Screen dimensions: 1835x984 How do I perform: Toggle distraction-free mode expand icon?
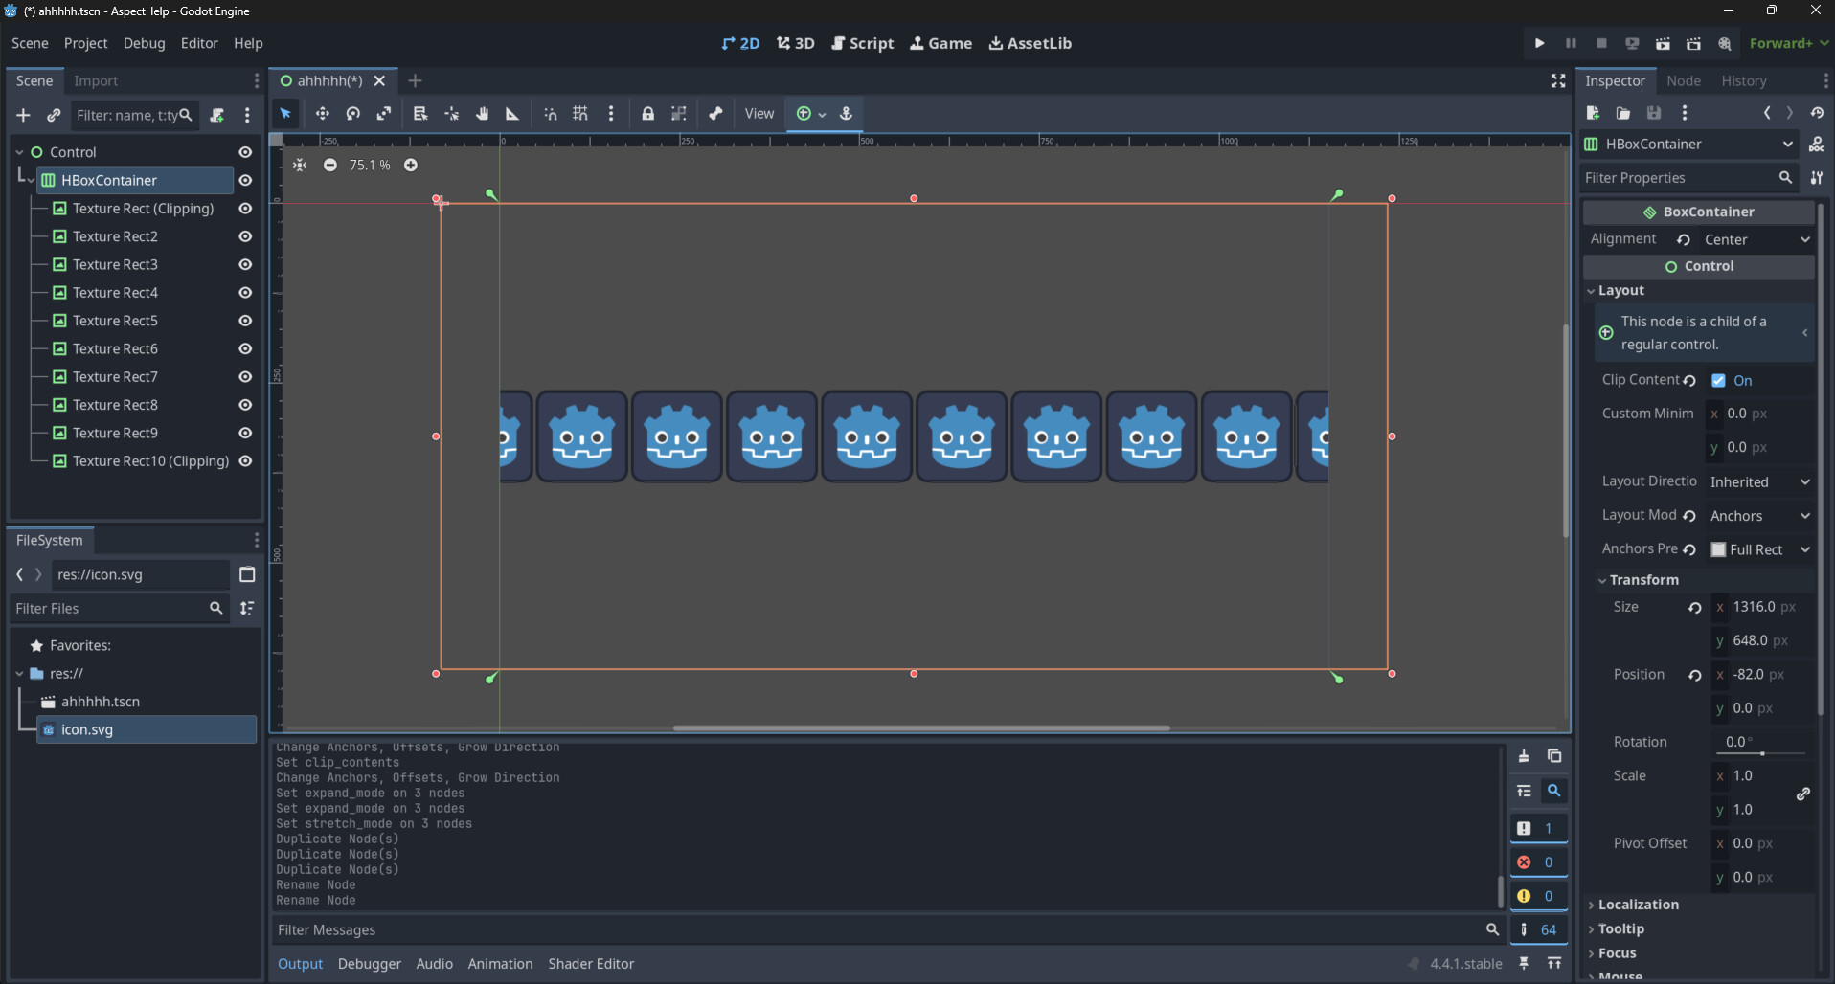point(1558,81)
